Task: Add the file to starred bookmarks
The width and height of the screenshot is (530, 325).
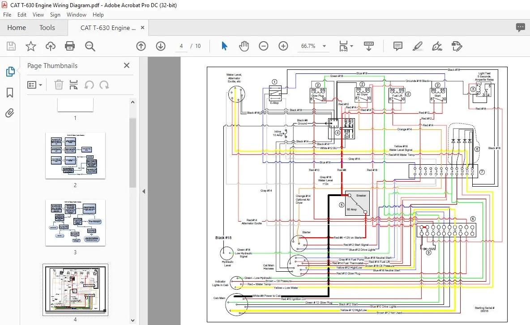Action: pos(31,46)
